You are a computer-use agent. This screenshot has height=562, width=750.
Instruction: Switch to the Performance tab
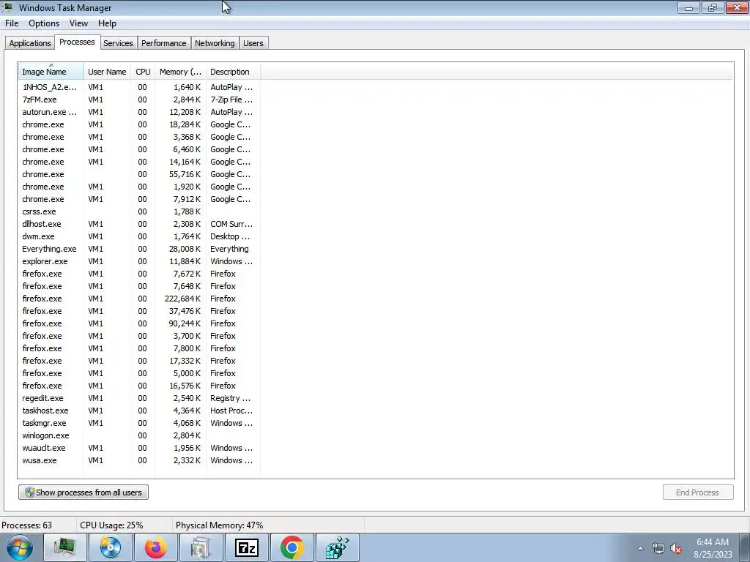tap(163, 43)
